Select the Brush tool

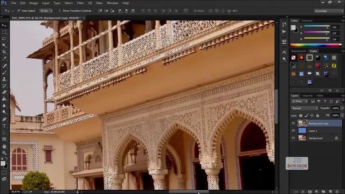[4, 72]
